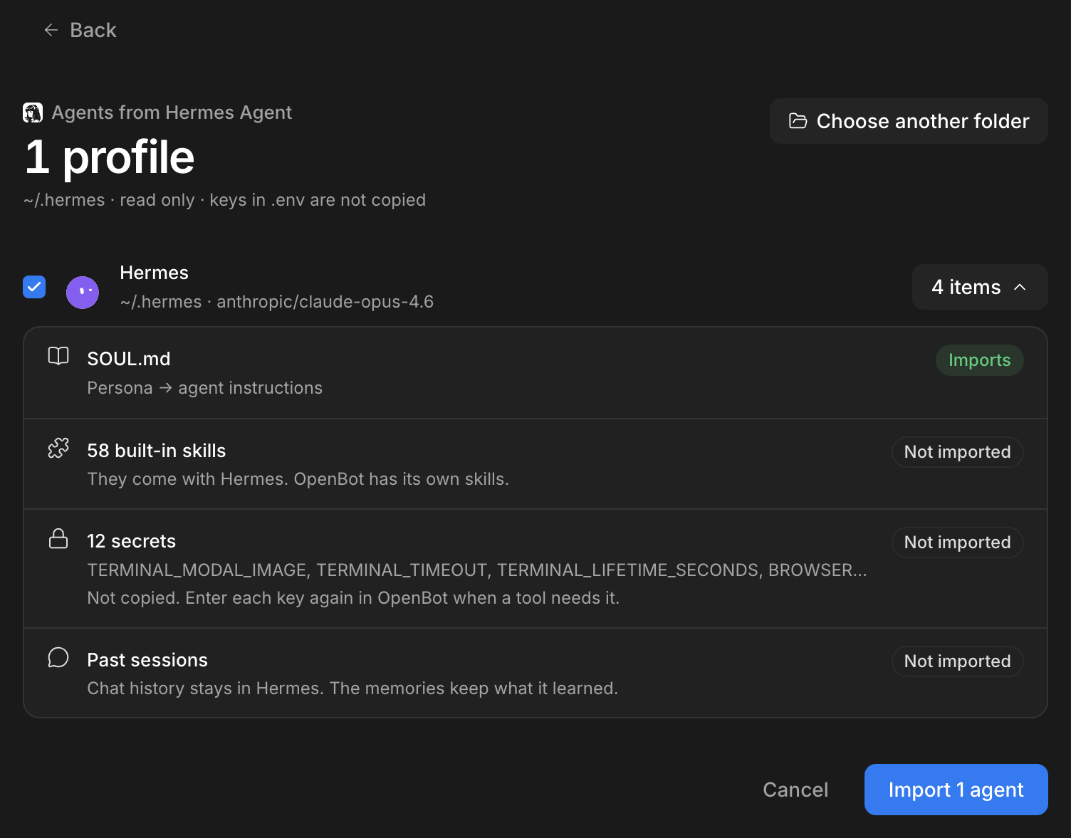
Task: Click the purple Hermes avatar icon
Action: tap(83, 293)
